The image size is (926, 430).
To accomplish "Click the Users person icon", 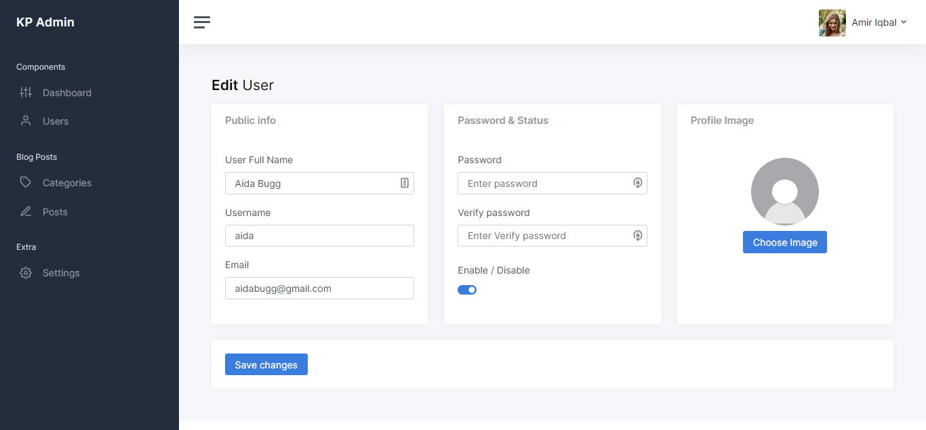I will [26, 121].
